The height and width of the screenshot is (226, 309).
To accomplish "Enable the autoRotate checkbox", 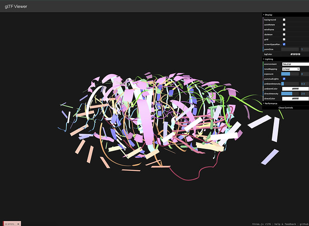I will pyautogui.click(x=284, y=24).
